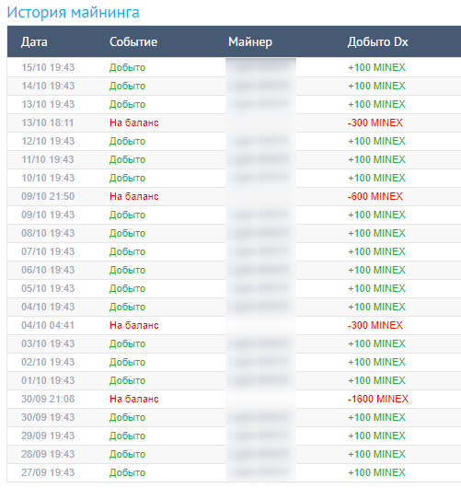
Task: Click the История майнинга heading
Action: (73, 13)
